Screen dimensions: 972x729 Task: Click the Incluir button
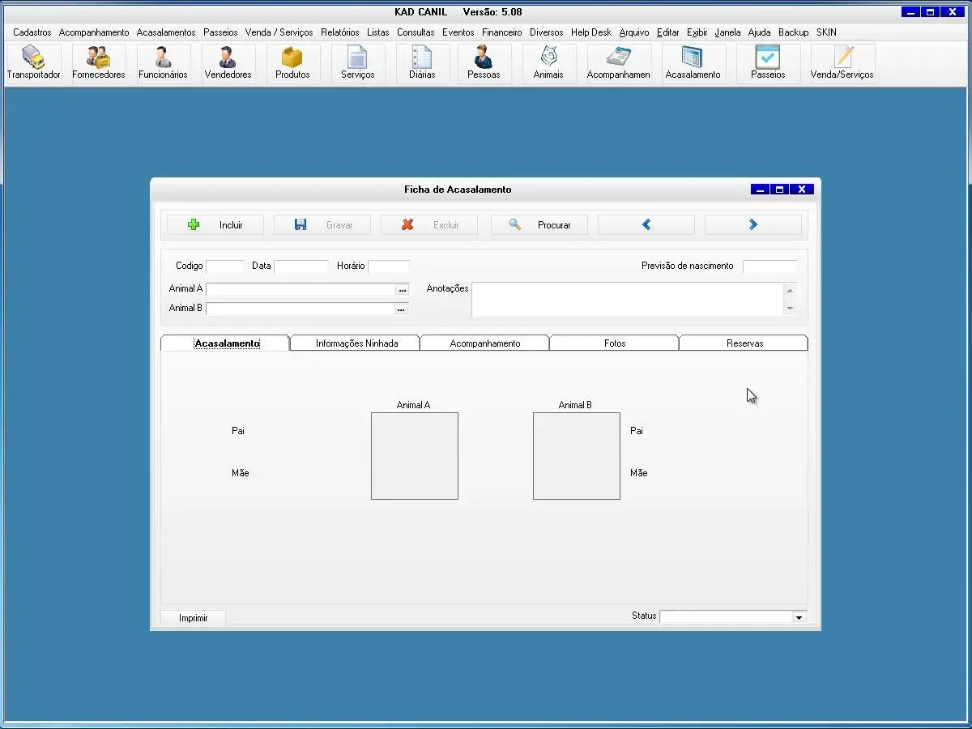(215, 225)
